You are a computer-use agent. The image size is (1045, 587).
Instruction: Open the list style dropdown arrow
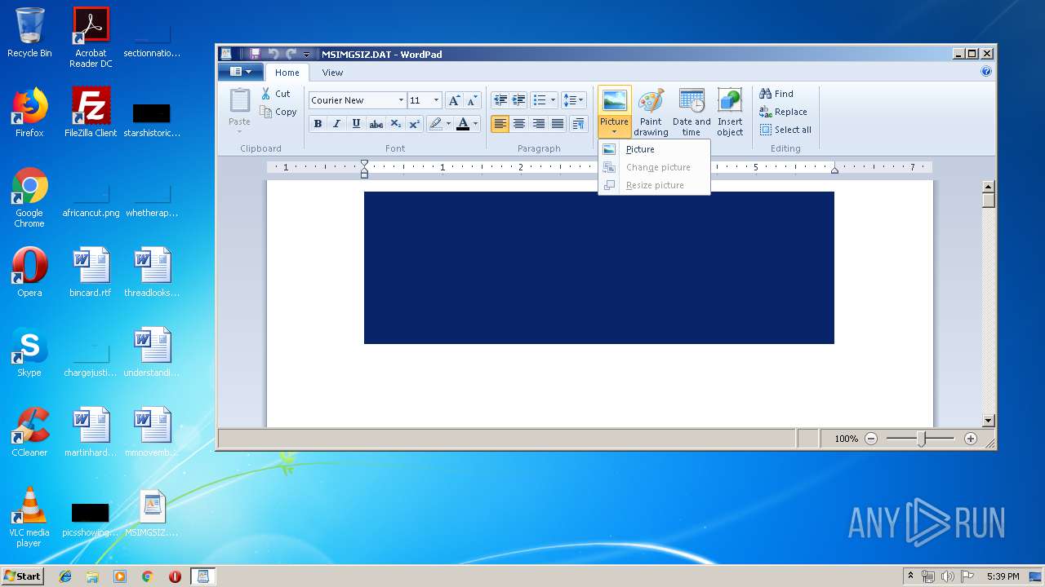click(553, 100)
